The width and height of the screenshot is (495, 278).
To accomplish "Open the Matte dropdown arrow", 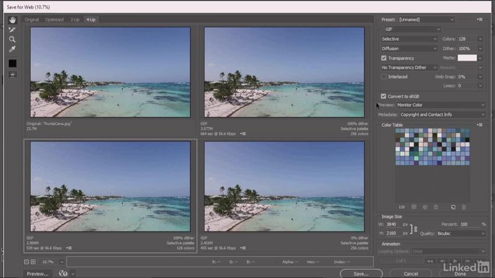I will [480, 58].
